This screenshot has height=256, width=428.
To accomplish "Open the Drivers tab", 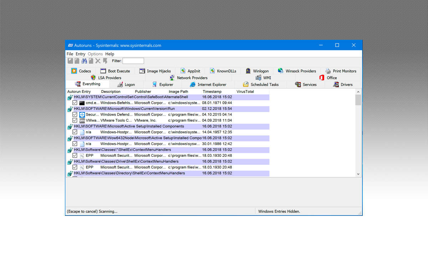I will click(x=343, y=85).
